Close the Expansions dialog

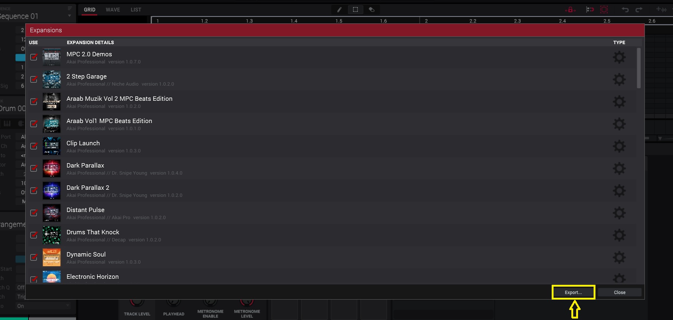pos(620,293)
